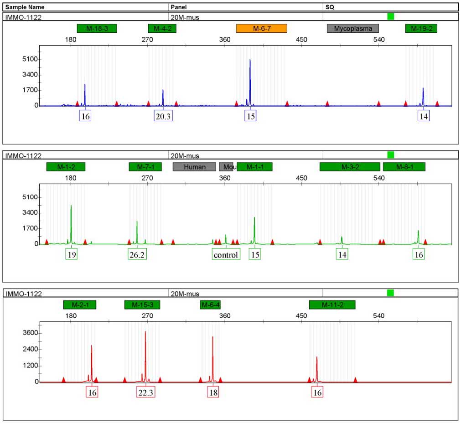Viewport: 461px width, 424px height.
Task: Select the M-18-3 marker label
Action: tap(97, 29)
